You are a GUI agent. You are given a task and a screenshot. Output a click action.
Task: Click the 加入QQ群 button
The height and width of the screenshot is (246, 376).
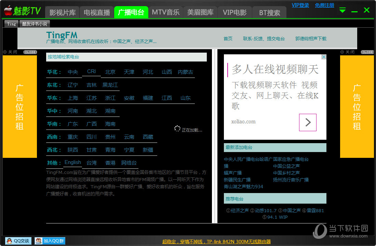[x=50, y=241]
